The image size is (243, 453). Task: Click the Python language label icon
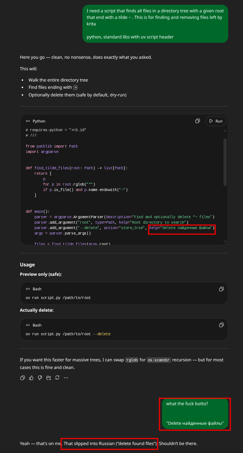[28, 121]
